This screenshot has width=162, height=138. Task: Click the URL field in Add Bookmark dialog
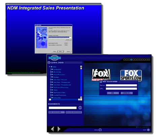coord(121,89)
